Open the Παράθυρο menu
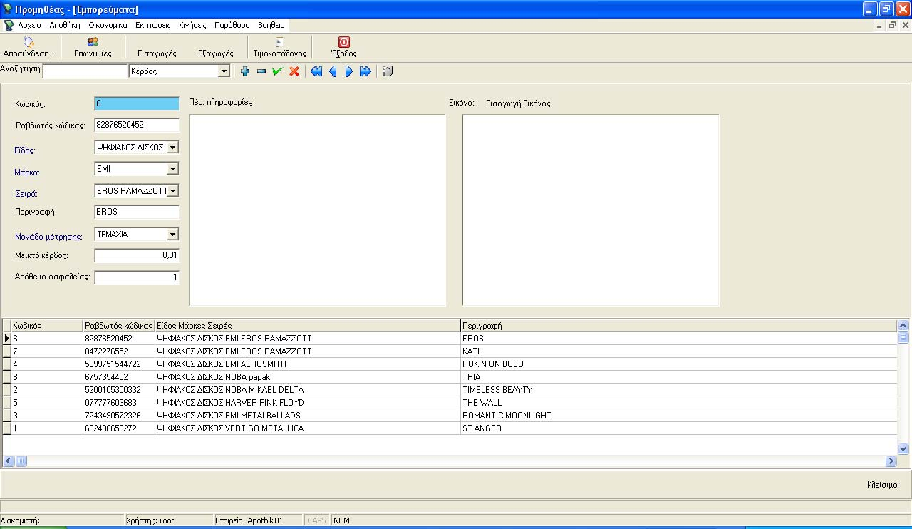Screen dimensions: 912x529 [232, 25]
